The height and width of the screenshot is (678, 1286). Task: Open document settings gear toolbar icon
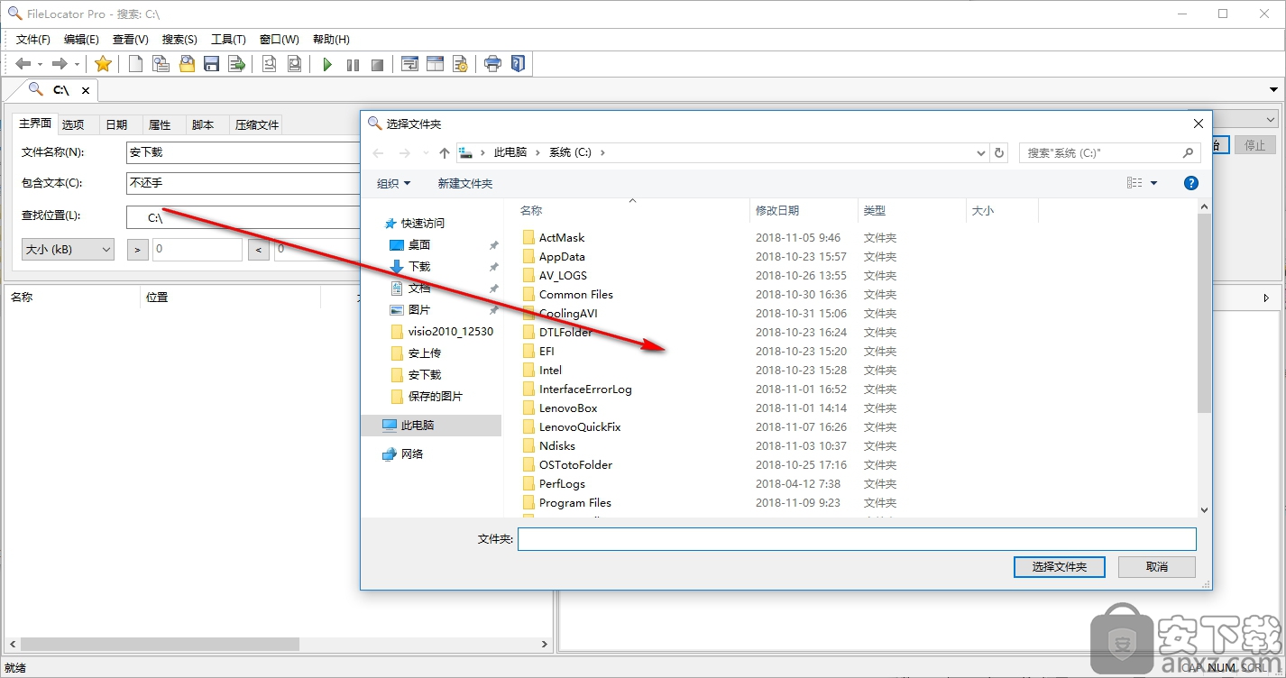pyautogui.click(x=460, y=64)
